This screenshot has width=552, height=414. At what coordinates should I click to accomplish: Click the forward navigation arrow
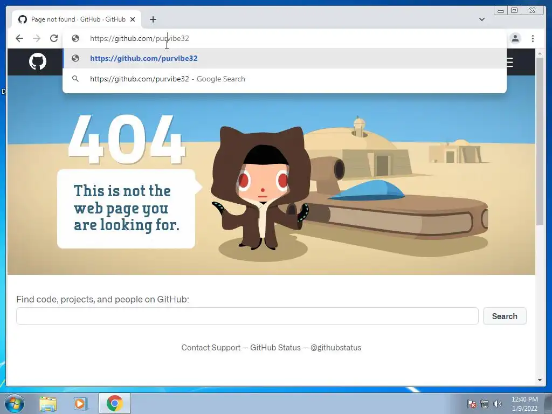(37, 38)
